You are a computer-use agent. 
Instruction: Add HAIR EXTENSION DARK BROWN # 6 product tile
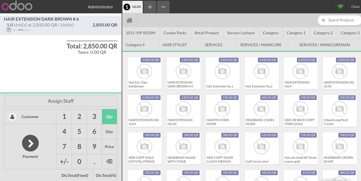[184, 73]
